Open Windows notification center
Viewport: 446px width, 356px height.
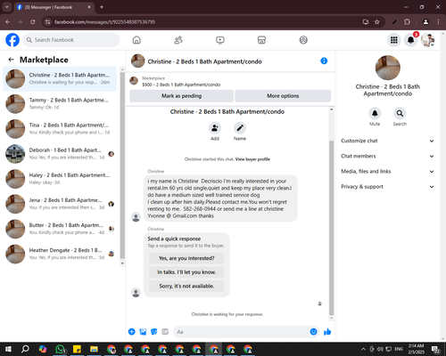(x=436, y=349)
